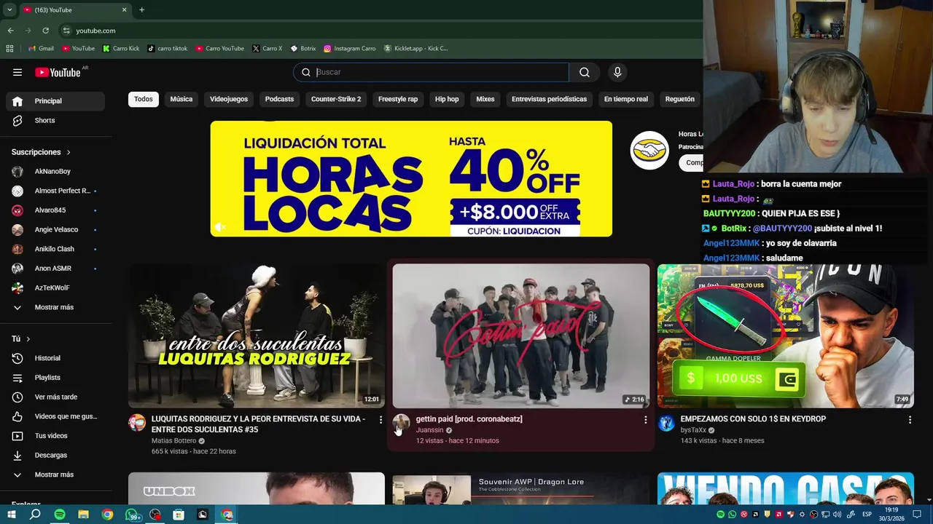Open Chrome tab search dropdown
This screenshot has height=524, width=933.
(9, 10)
